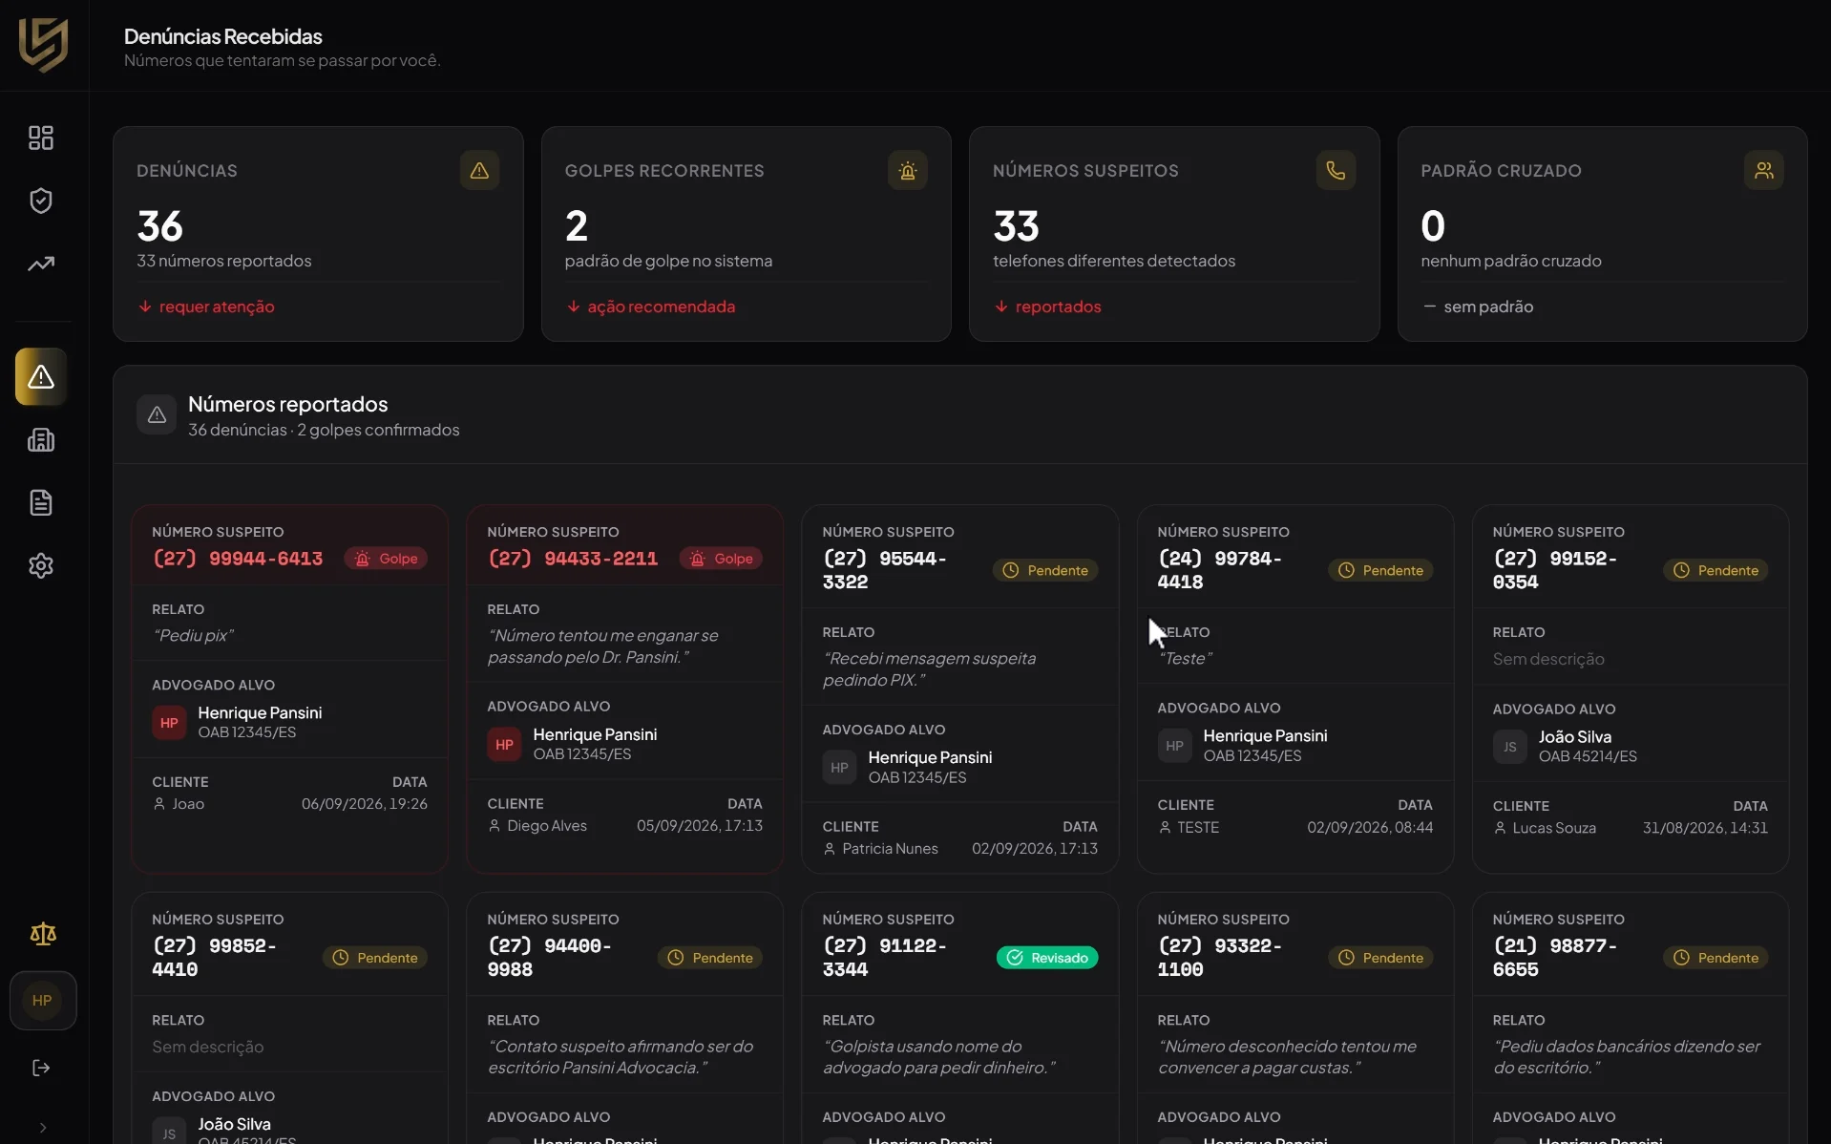The height and width of the screenshot is (1144, 1831).
Task: Click client name Lucas Souza
Action: coord(1554,828)
